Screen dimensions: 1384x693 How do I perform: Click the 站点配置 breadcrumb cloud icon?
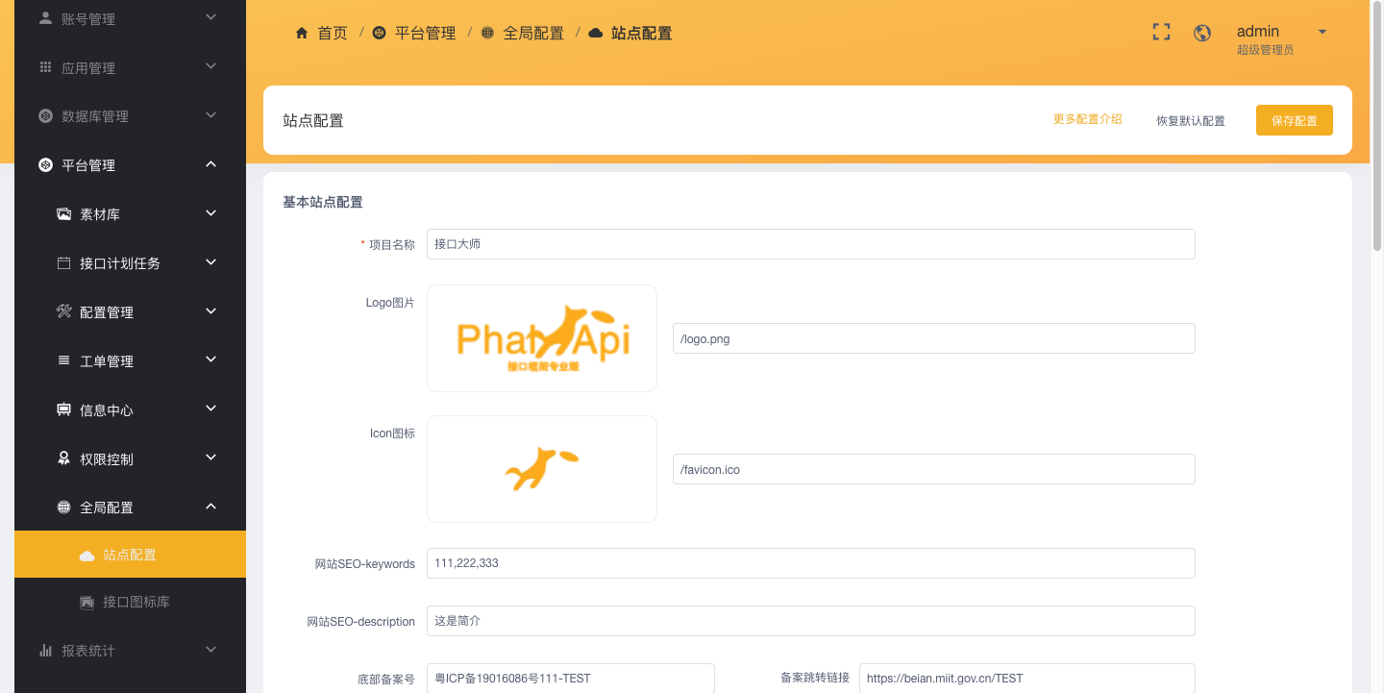coord(595,33)
